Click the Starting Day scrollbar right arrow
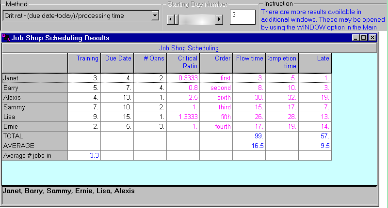The image size is (388, 208). (219, 19)
